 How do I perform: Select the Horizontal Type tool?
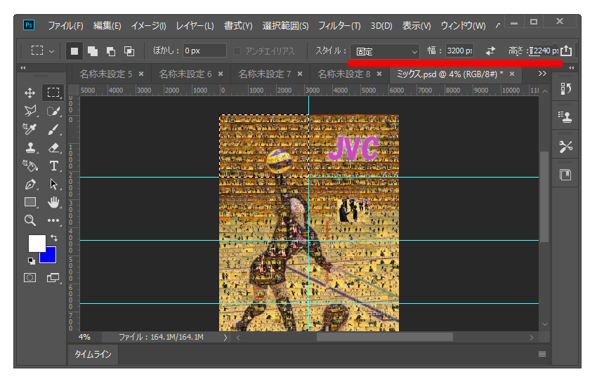[x=53, y=166]
